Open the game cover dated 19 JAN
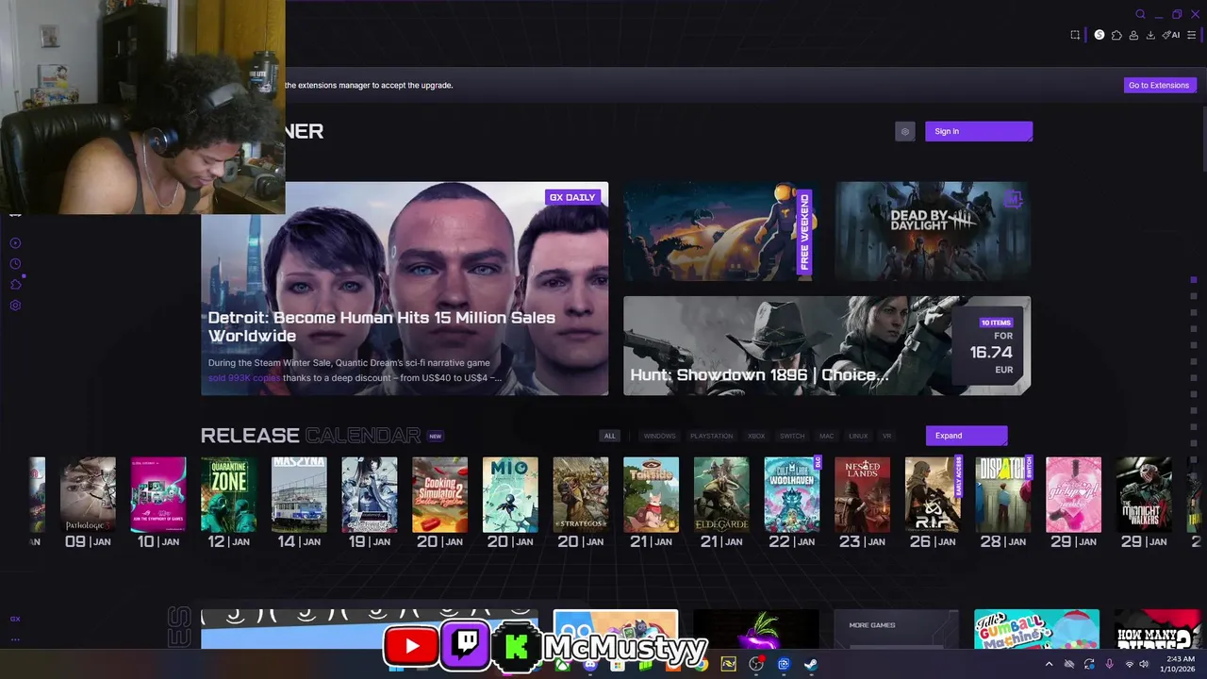The image size is (1207, 679). [370, 494]
